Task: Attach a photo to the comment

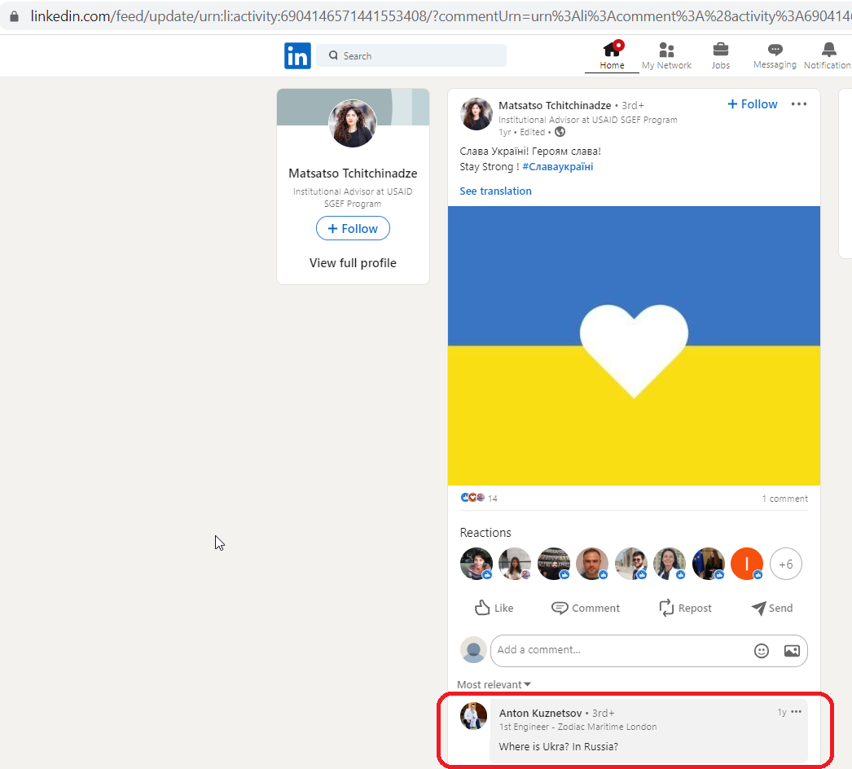Action: click(x=792, y=651)
